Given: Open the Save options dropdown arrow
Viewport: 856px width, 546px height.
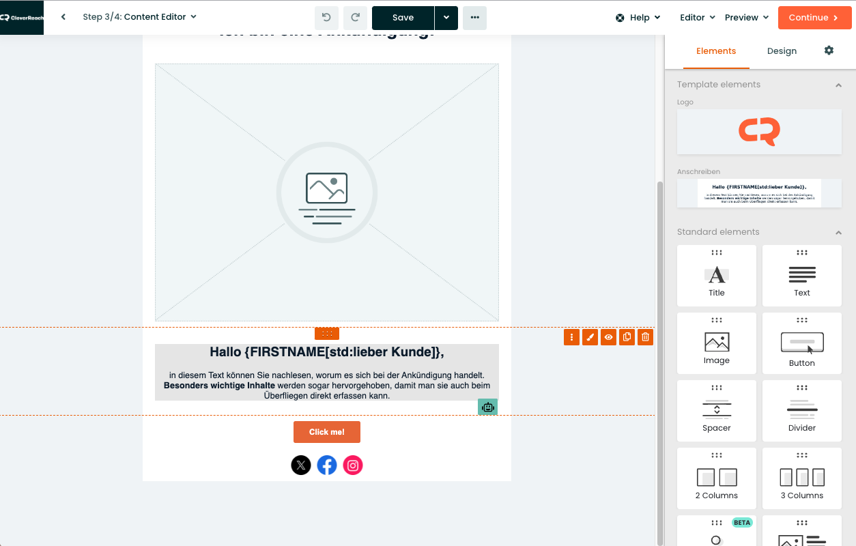Looking at the screenshot, I should tap(446, 18).
